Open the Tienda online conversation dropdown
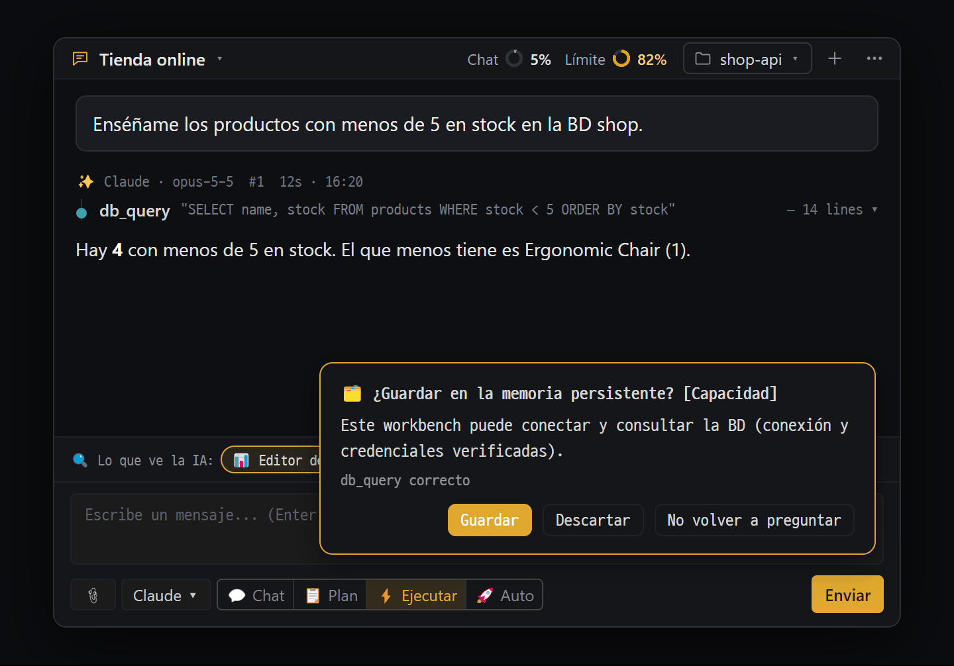This screenshot has height=666, width=954. click(219, 59)
